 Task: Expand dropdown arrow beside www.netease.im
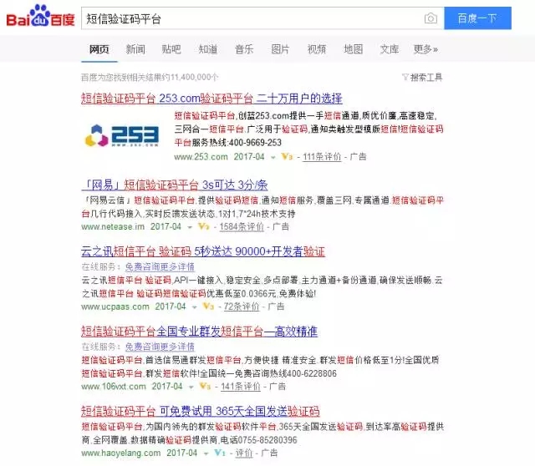190,227
